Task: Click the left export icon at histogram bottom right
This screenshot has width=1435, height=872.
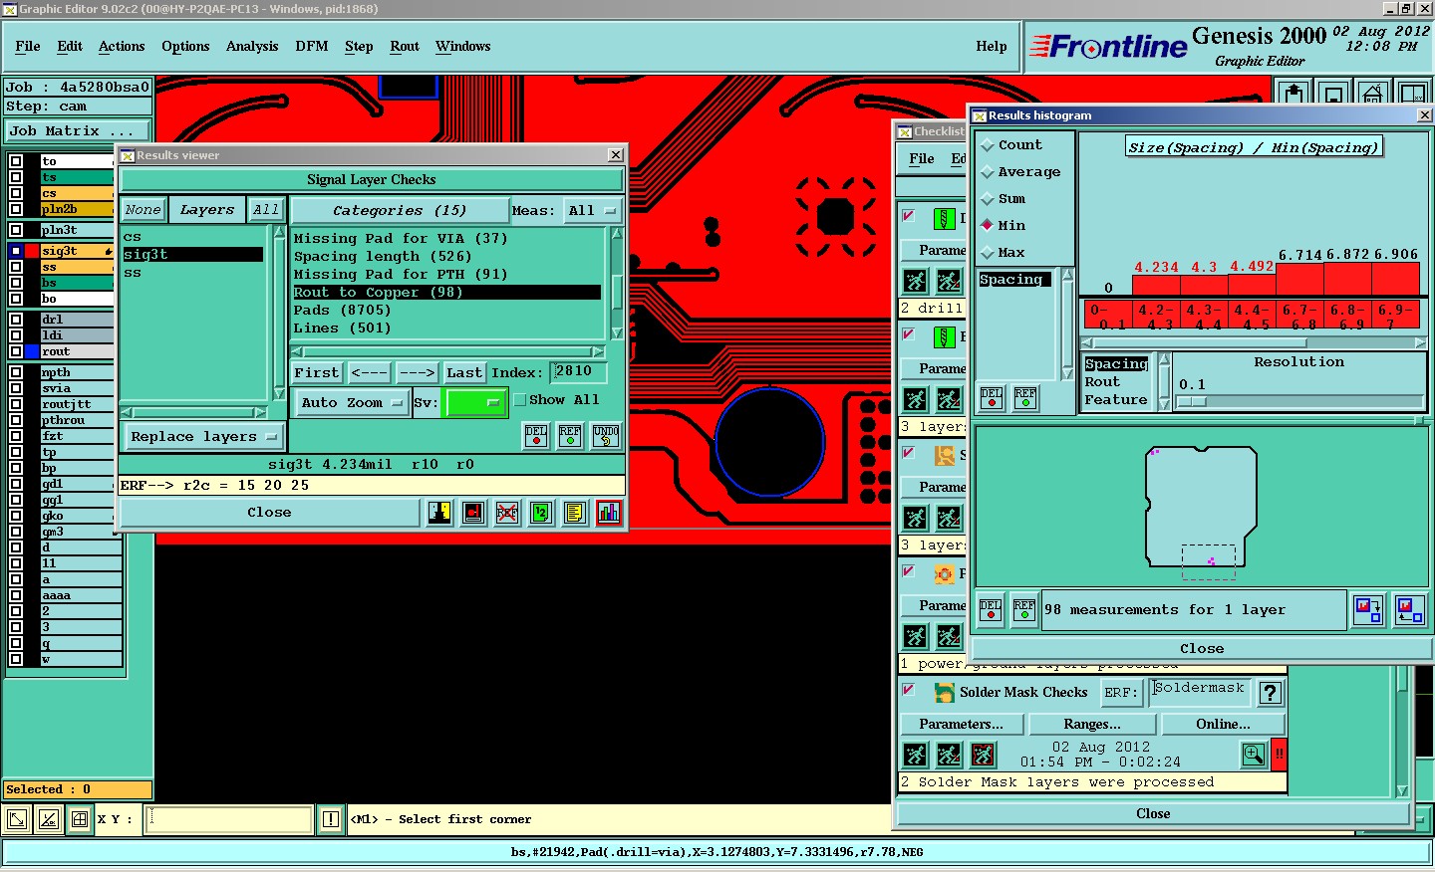Action: point(1368,609)
